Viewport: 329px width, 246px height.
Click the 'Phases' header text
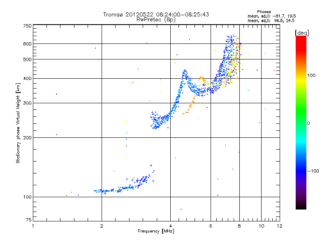[x=264, y=12]
